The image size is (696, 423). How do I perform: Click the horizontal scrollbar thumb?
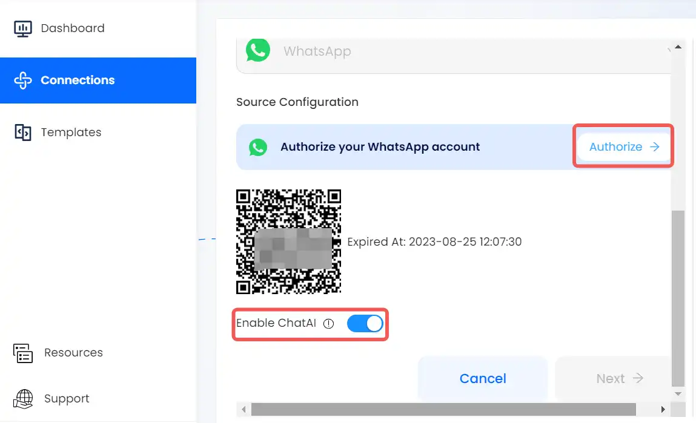[443, 409]
